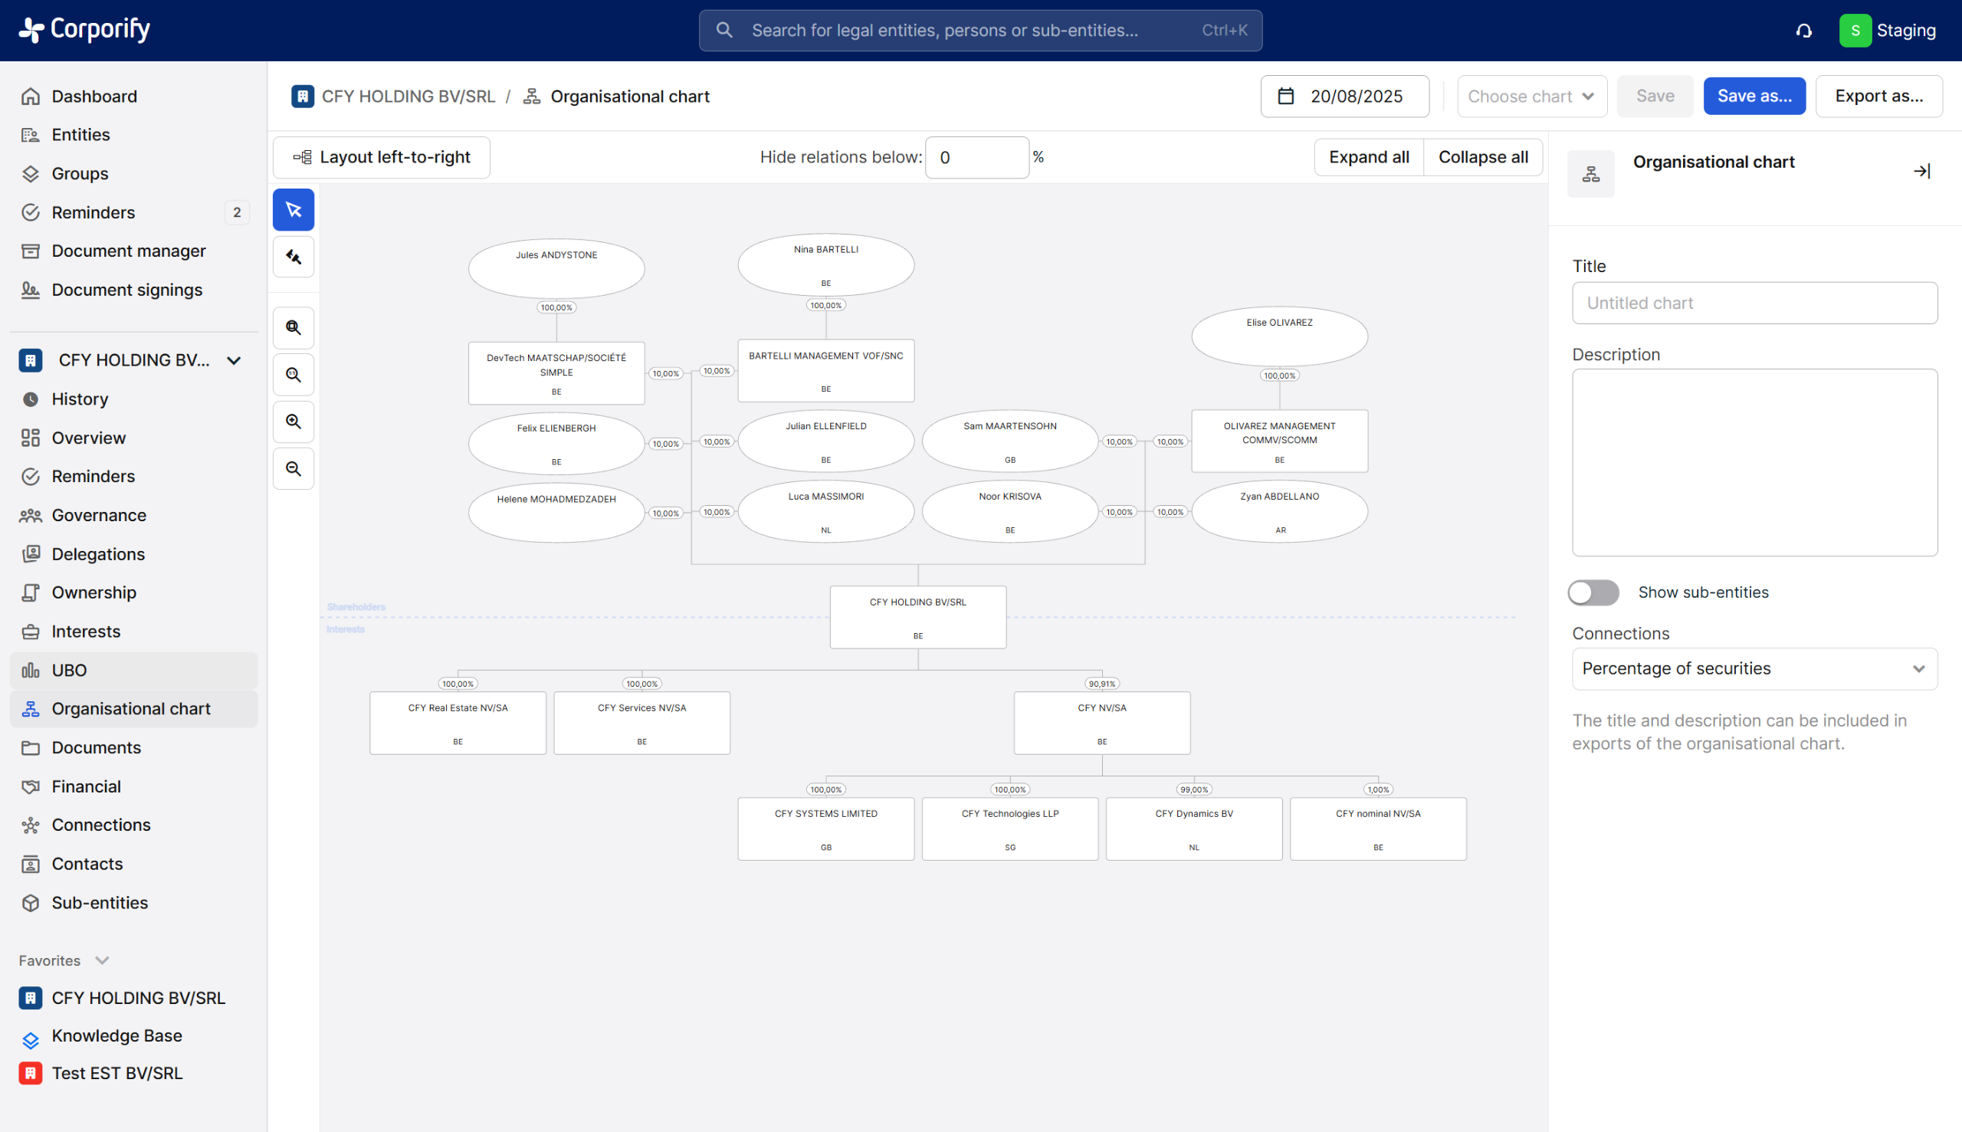
Task: Select the CFY NV/SA node in chart
Action: tap(1101, 722)
